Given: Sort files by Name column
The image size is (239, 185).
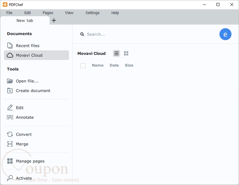Looking at the screenshot, I should (98, 65).
